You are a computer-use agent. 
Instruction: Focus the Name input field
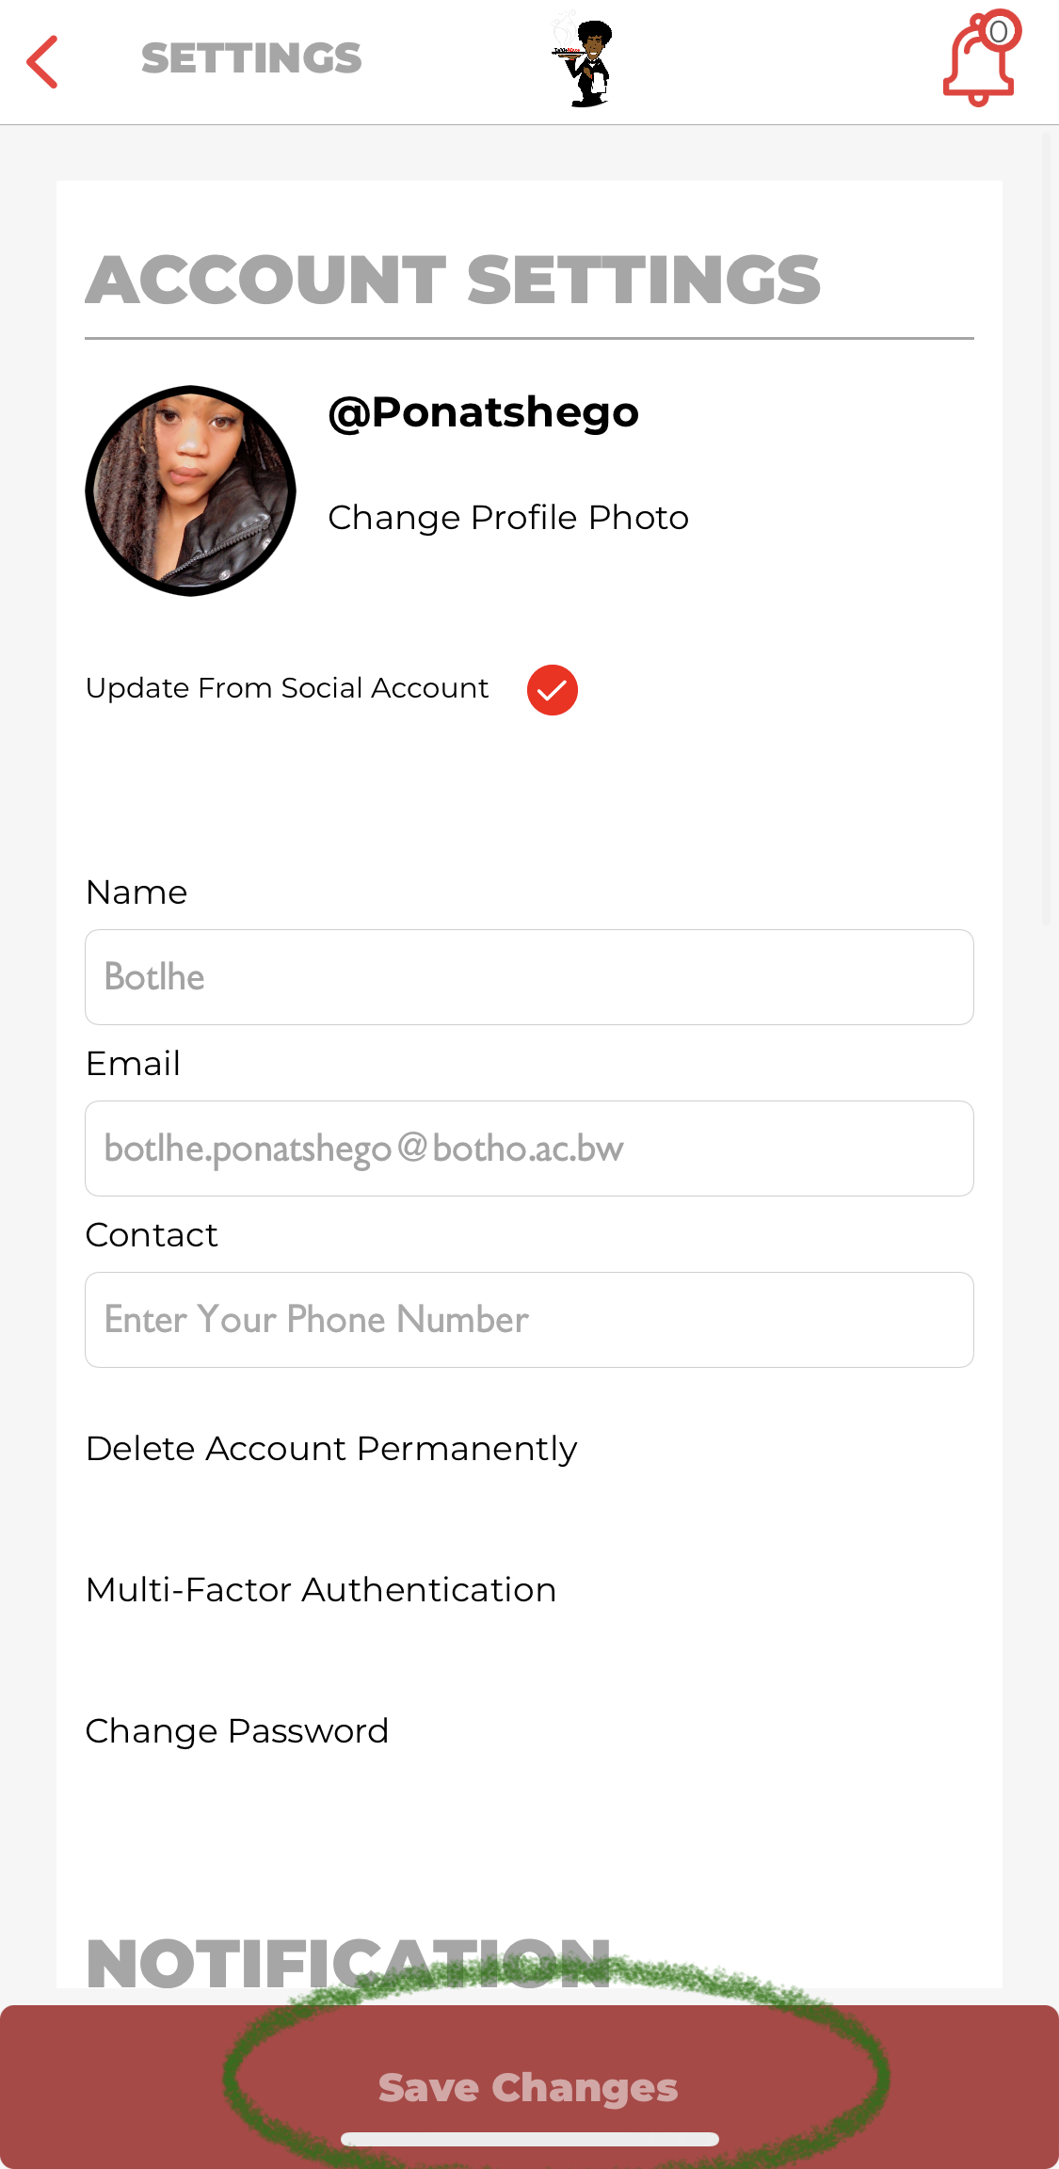coord(529,977)
